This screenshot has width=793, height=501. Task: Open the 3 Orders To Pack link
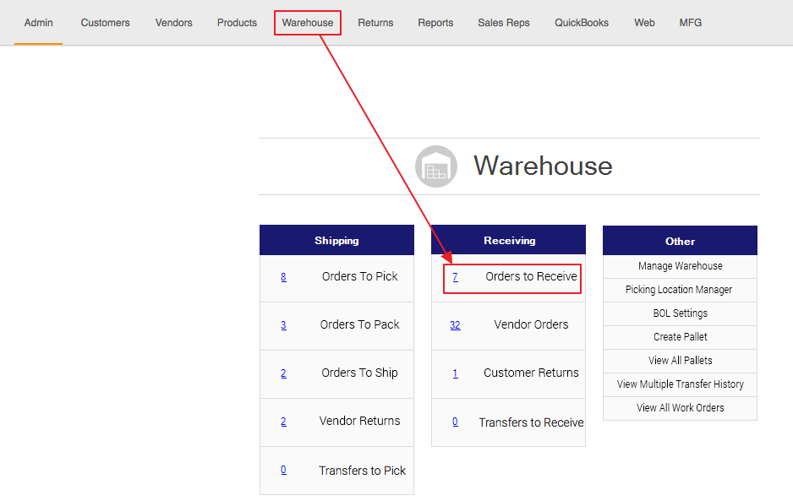tap(283, 325)
